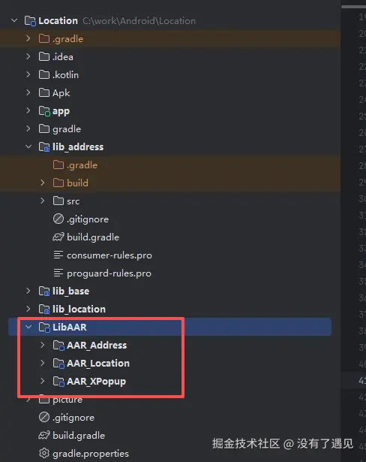Click the LibAAR folder icon

[x=44, y=327]
